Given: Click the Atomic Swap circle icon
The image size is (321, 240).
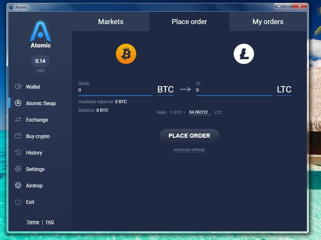Looking at the screenshot, I should pos(18,103).
